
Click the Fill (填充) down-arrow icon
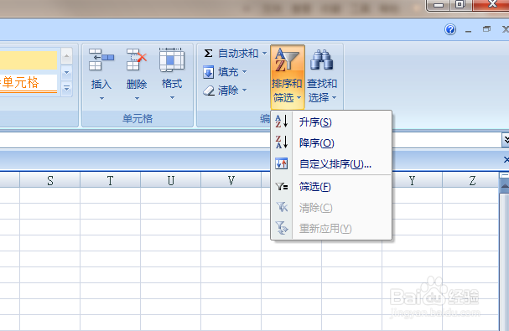coord(209,72)
